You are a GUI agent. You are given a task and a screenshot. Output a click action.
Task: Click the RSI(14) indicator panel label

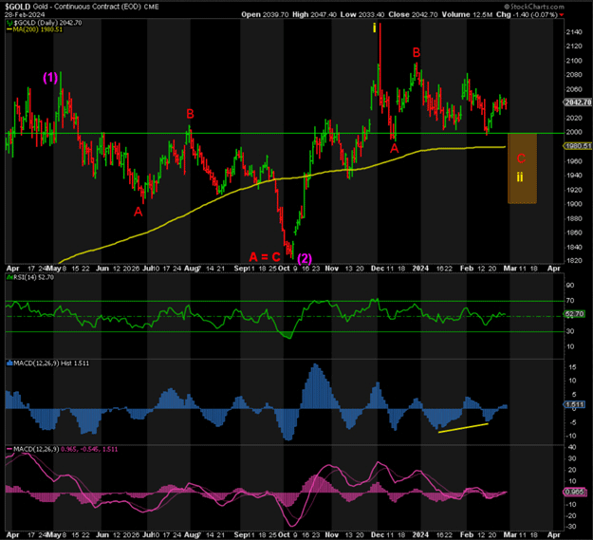pos(28,303)
